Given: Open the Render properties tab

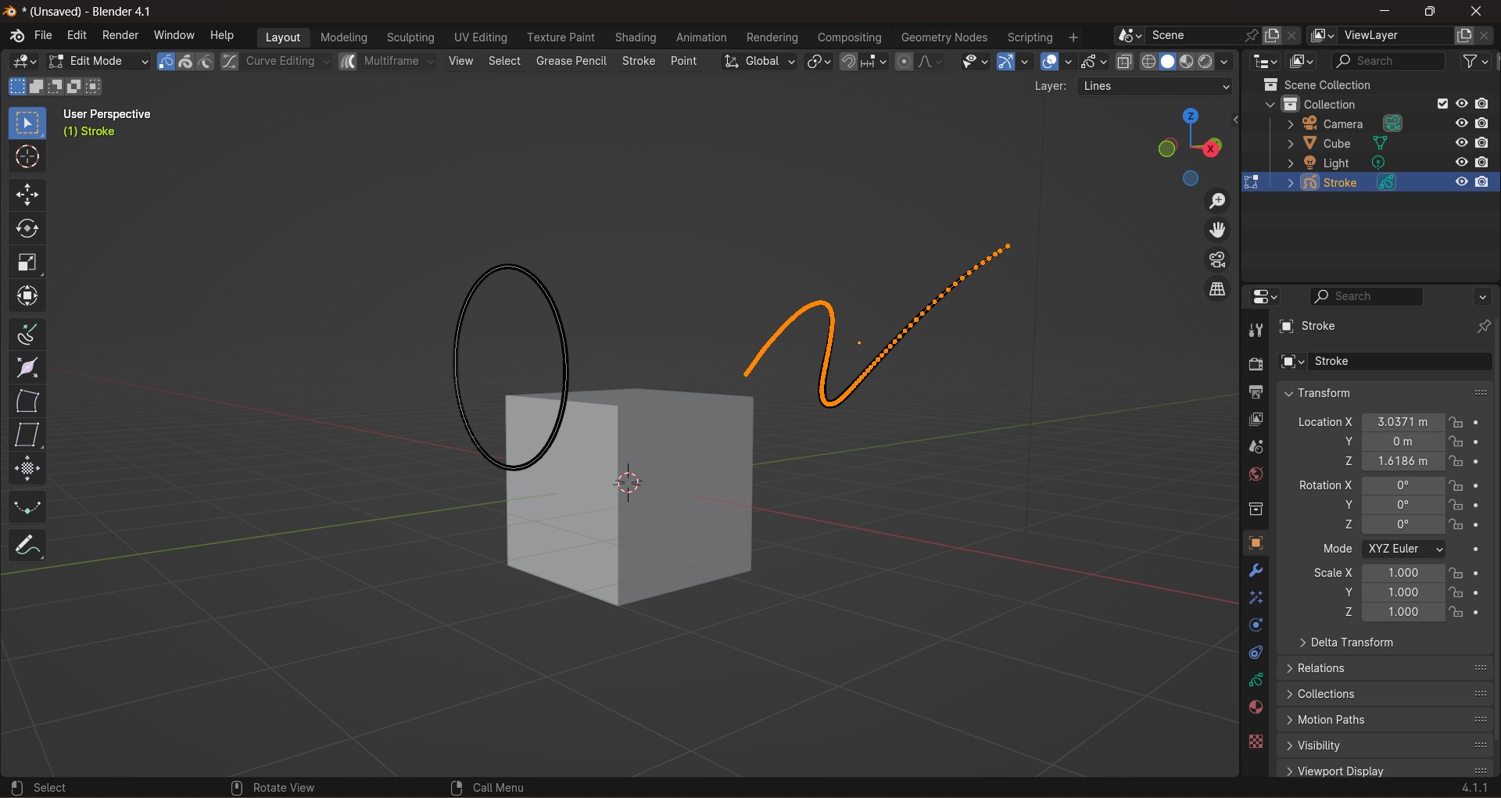Looking at the screenshot, I should pos(1256,364).
